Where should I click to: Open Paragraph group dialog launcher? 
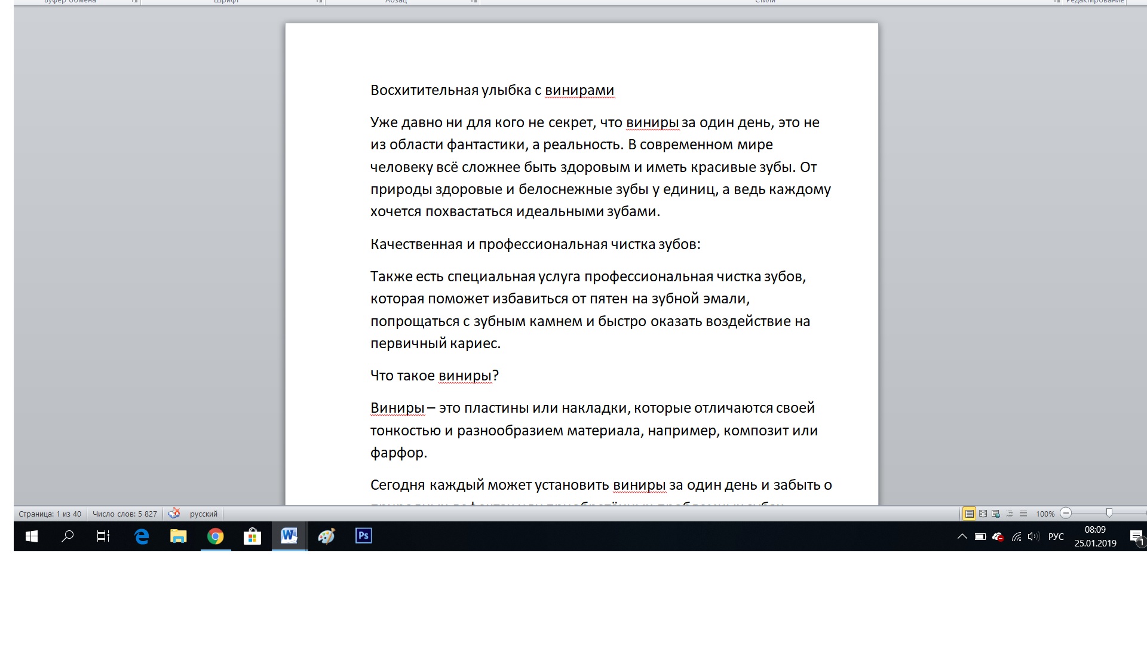474,2
